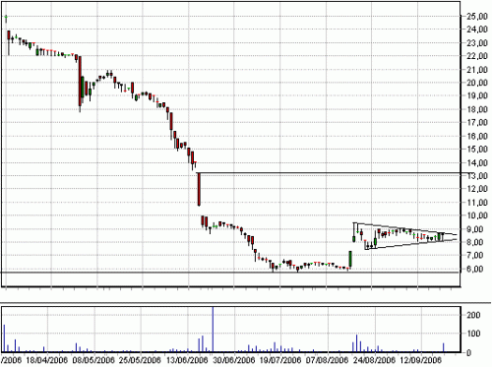This screenshot has height=367, width=492.
Task: Click the tallest blue volume bar
Action: point(213,330)
